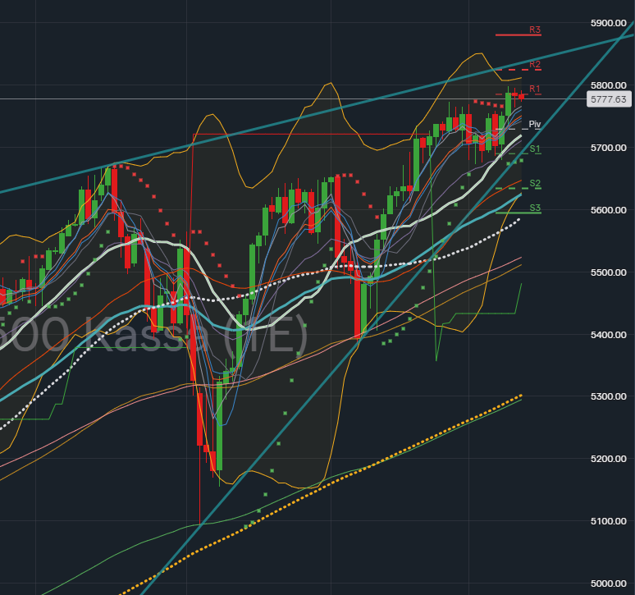Click the 5200.00 price axis label
Image resolution: width=635 pixels, height=595 pixels.
pyautogui.click(x=608, y=459)
